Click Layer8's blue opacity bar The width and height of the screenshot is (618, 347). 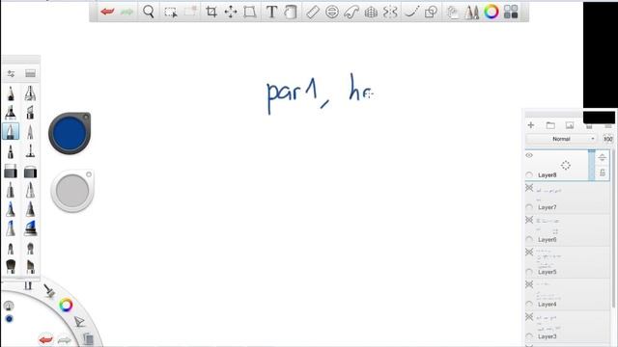click(x=592, y=165)
